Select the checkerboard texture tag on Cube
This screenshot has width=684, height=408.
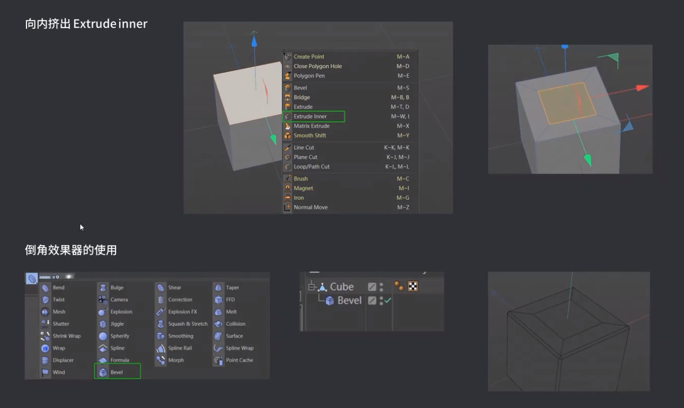413,286
